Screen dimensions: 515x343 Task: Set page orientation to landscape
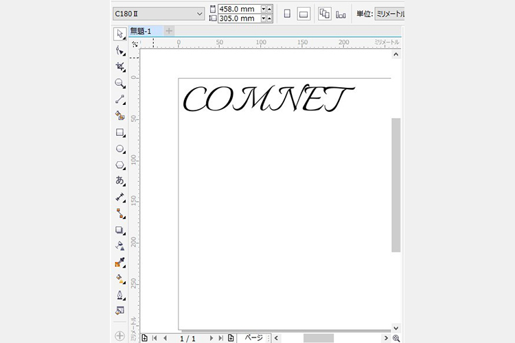coord(304,14)
